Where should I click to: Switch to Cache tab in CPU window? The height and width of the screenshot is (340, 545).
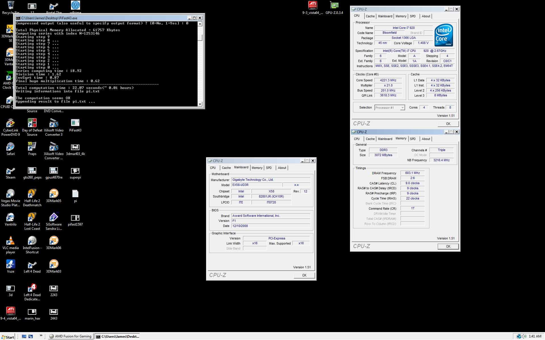point(370,16)
